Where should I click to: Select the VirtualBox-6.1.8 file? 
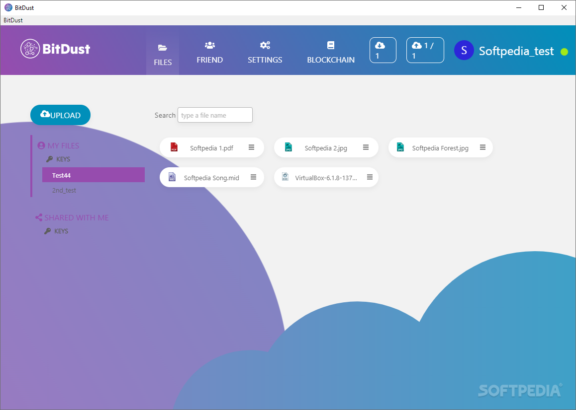click(x=326, y=178)
